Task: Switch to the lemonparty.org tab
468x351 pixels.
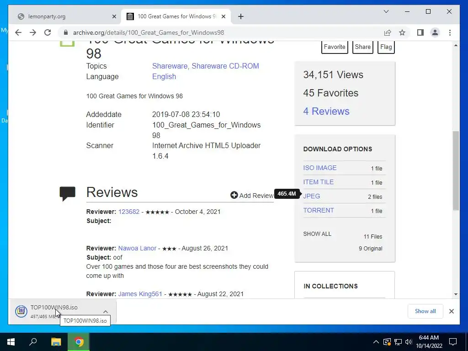Action: tap(64, 16)
